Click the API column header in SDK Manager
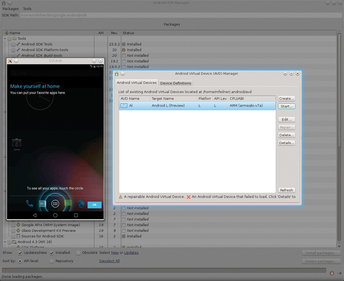This screenshot has height=281, width=344. coord(101,33)
